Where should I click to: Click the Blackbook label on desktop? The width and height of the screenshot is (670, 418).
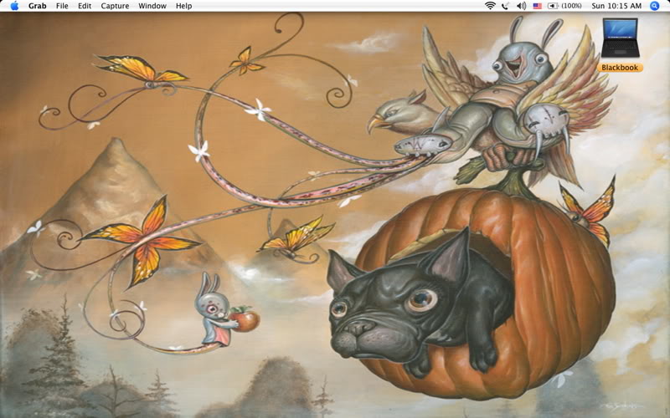620,68
